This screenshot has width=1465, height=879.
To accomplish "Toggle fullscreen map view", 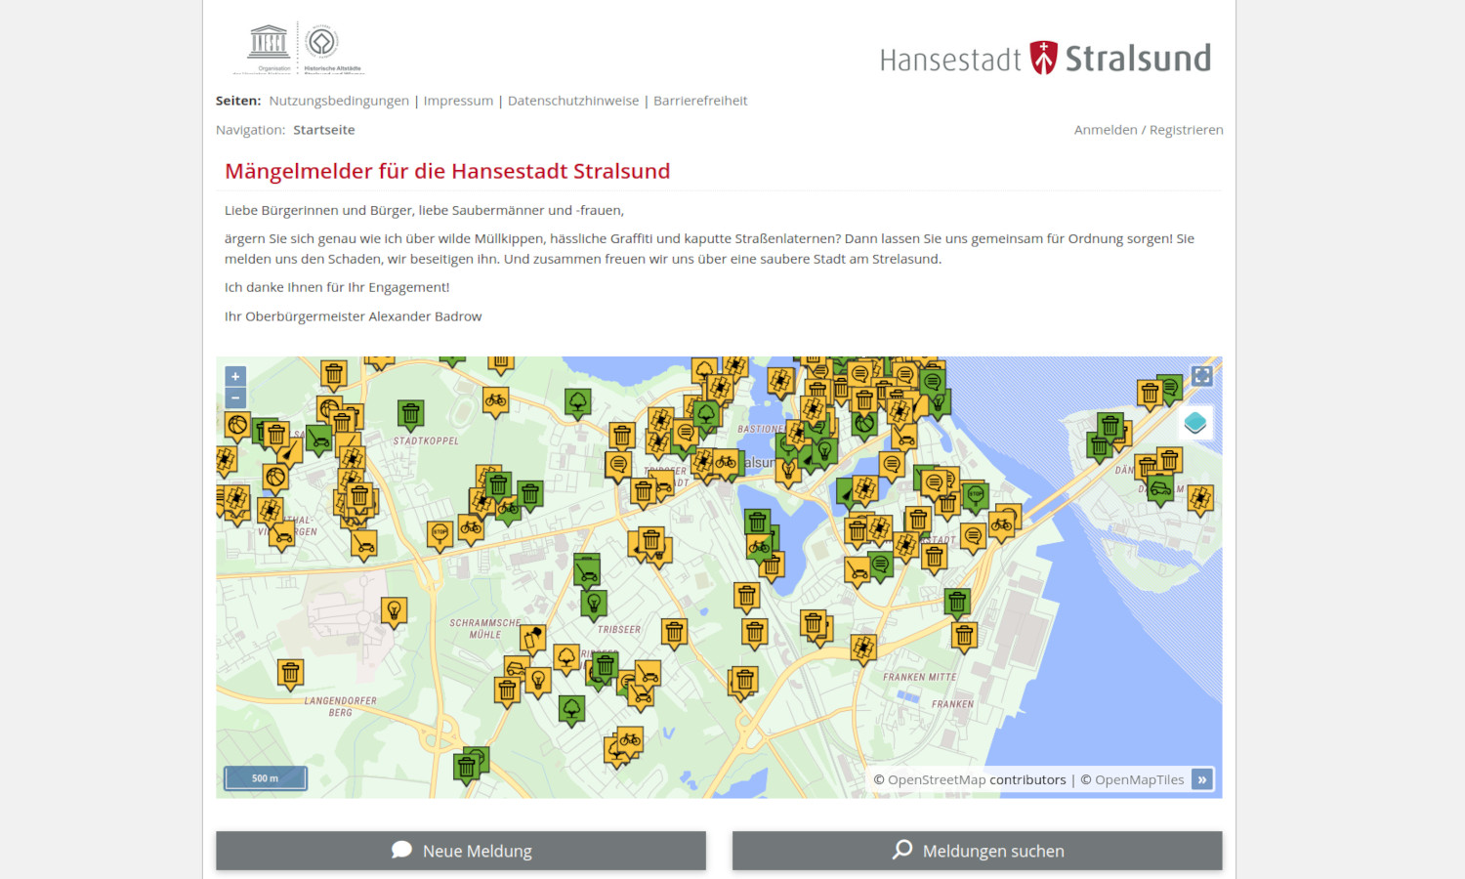I will click(1201, 376).
